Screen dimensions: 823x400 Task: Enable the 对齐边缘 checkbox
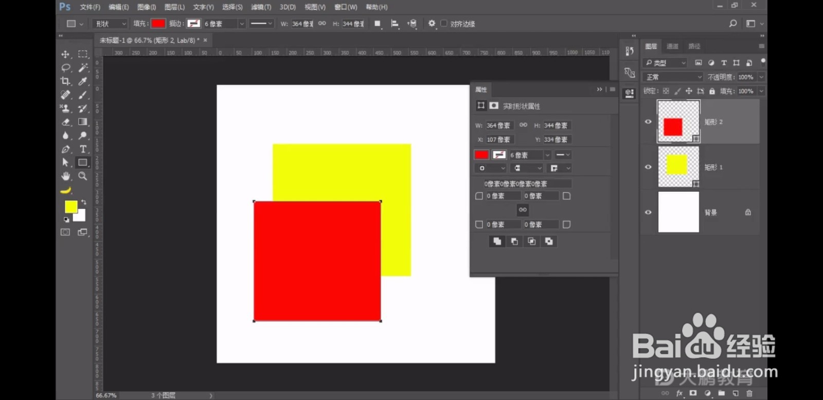point(443,23)
